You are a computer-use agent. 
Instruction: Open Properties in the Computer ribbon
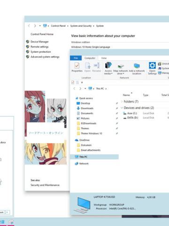tap(77, 67)
